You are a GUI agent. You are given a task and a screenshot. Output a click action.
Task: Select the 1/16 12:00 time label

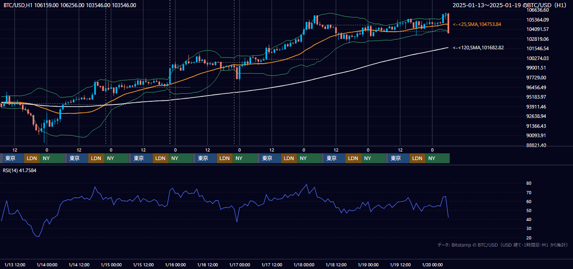pos(208,265)
